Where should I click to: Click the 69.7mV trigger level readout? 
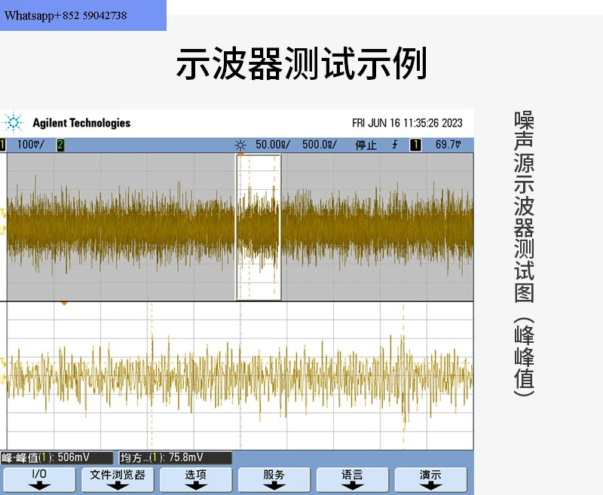click(x=448, y=145)
